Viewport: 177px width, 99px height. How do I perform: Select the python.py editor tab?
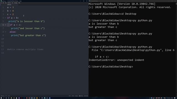click(x=9, y=5)
